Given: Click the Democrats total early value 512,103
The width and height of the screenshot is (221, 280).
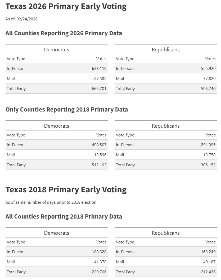Looking at the screenshot, I should pos(99,165).
